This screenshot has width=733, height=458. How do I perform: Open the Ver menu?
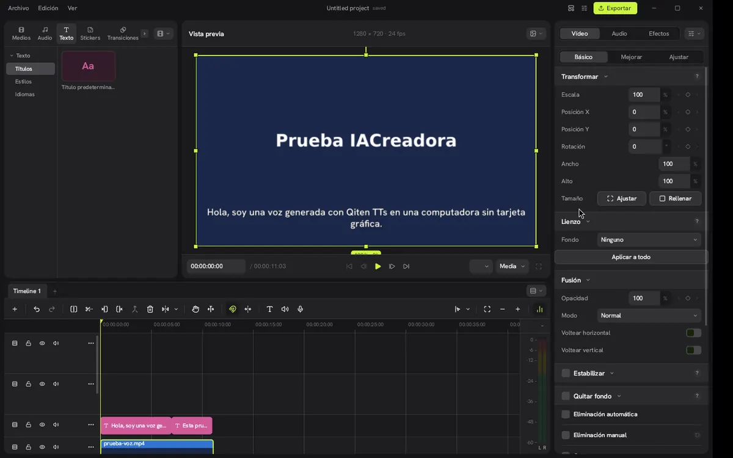(72, 8)
